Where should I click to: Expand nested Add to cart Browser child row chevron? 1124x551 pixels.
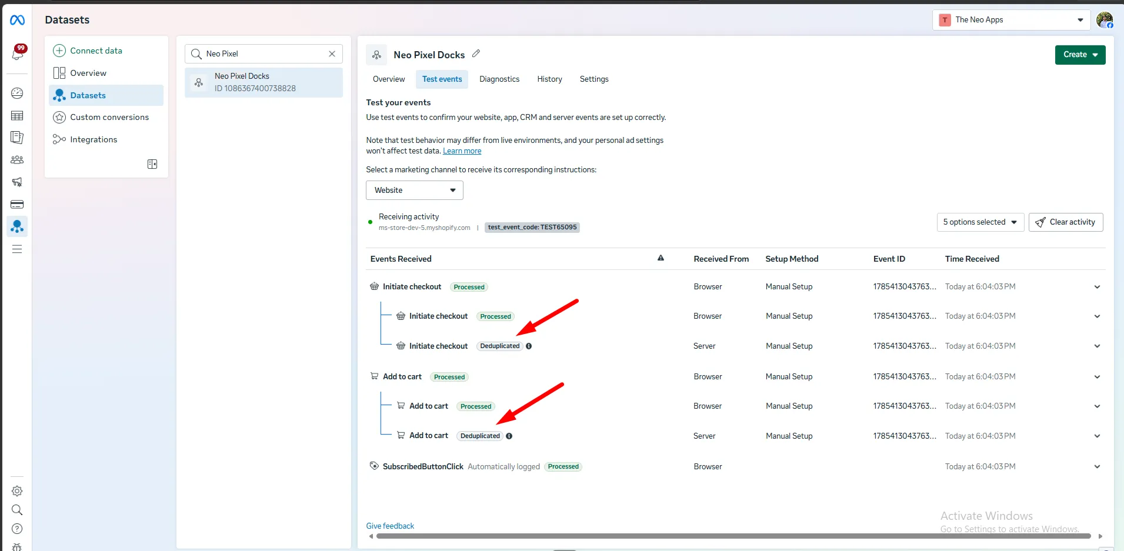pos(1097,406)
